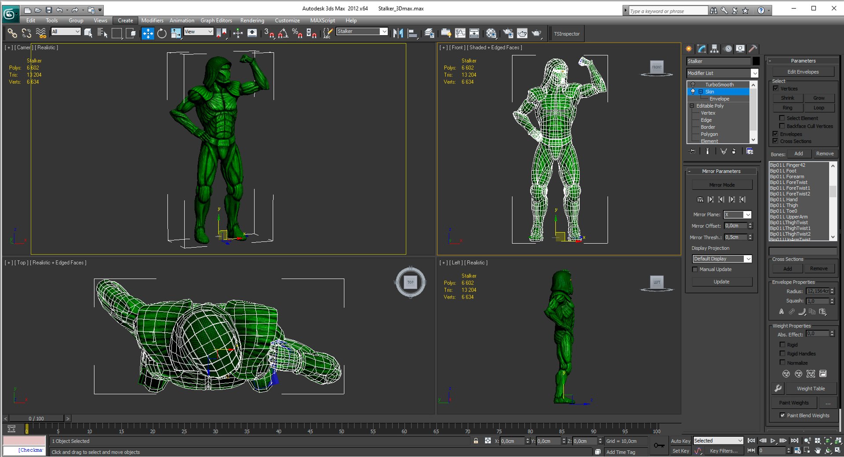The image size is (844, 457).
Task: Click the Paint Weights button
Action: [793, 403]
